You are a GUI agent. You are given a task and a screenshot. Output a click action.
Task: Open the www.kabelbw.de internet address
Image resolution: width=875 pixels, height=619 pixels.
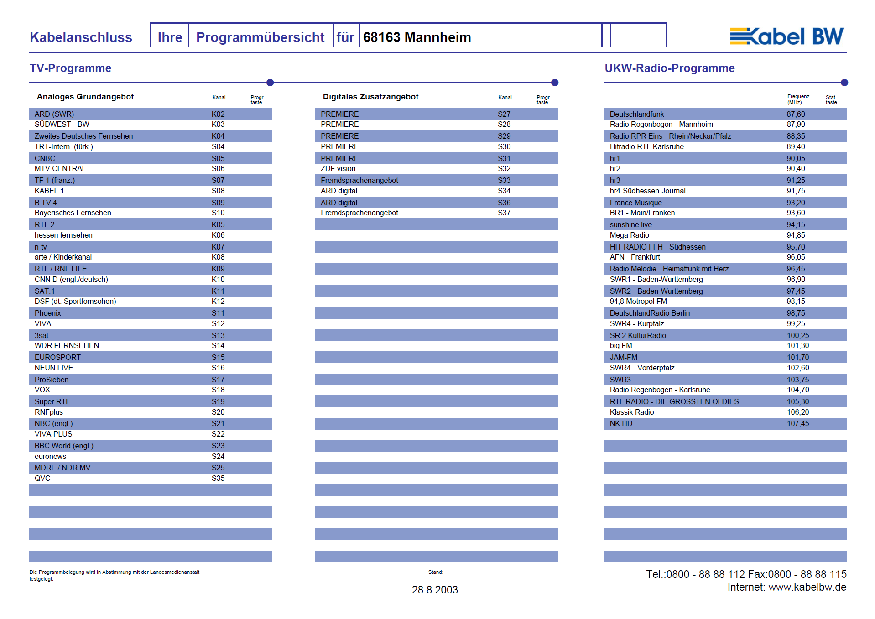[x=807, y=587]
